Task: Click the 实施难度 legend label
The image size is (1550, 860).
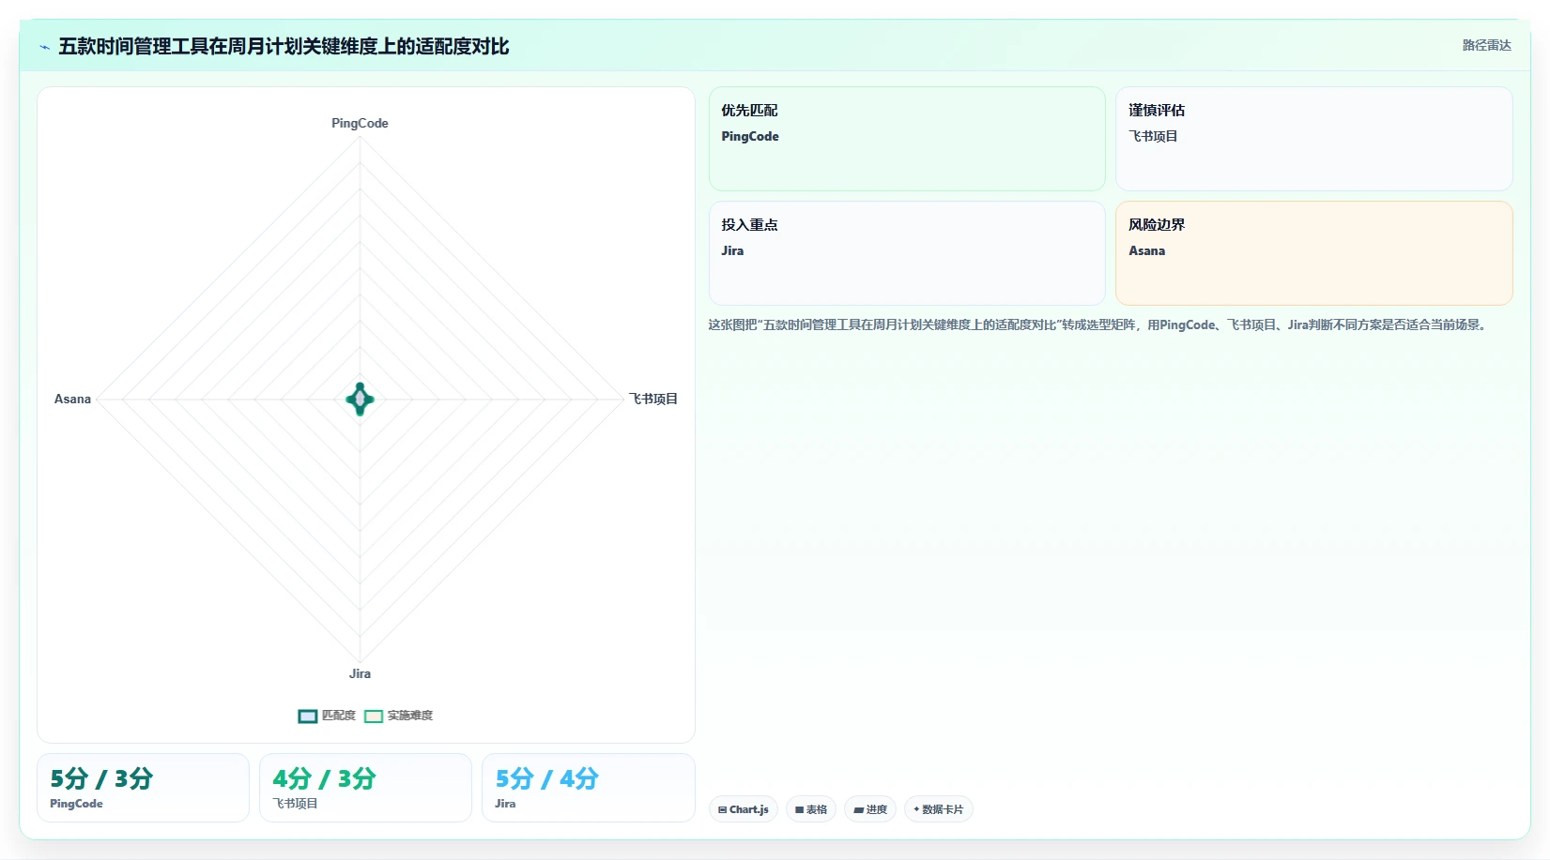Action: tap(410, 716)
